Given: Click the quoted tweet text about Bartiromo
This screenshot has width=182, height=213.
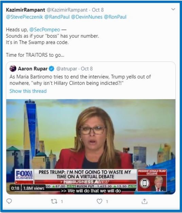Looking at the screenshot, I should 80,80.
